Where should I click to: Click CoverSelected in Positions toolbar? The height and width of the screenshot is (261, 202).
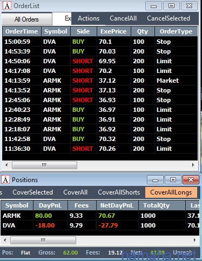[x=33, y=192]
